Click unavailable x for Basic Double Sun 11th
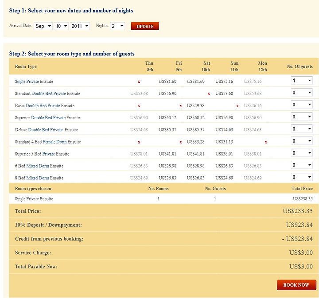 [x=237, y=106]
